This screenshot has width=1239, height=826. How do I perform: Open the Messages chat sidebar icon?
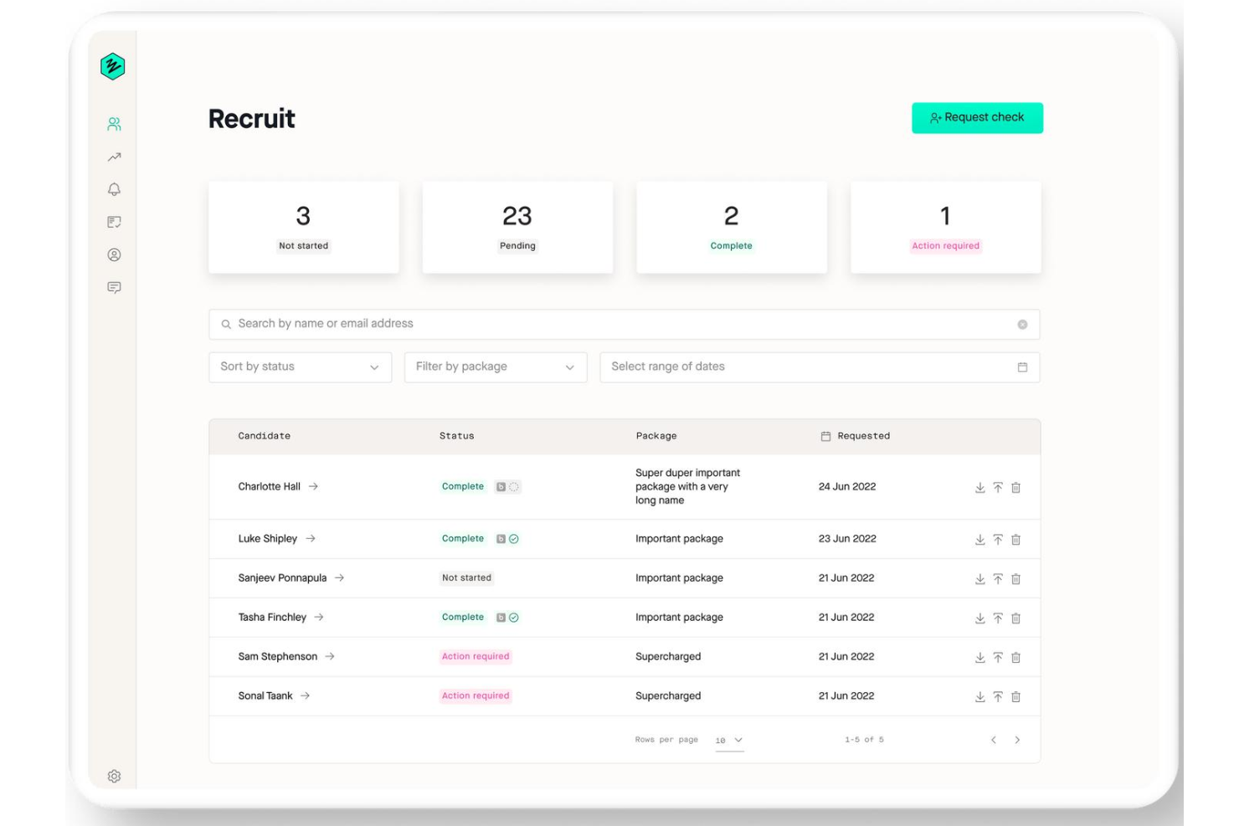(114, 287)
